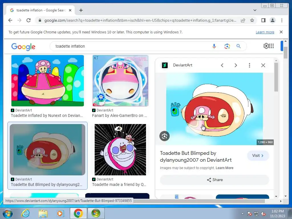Click the 1,280 × 960 size label
Image resolution: width=292 pixels, height=219 pixels.
click(265, 142)
